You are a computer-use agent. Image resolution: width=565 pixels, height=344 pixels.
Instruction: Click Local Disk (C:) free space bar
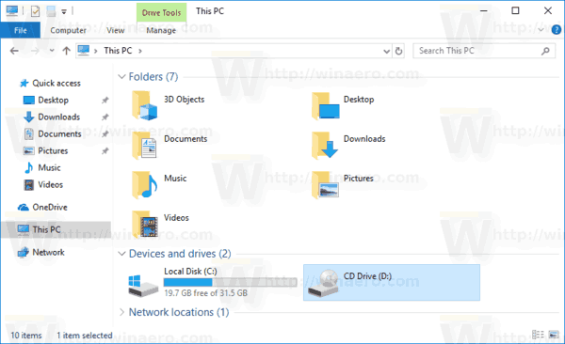pos(231,282)
